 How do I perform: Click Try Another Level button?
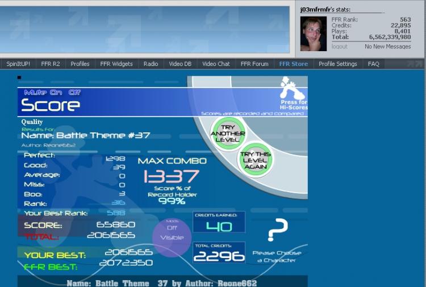tap(228, 134)
